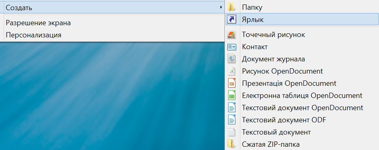Image resolution: width=379 pixels, height=150 pixels.
Task: Open Персонализация from the context menu
Action: click(x=112, y=35)
